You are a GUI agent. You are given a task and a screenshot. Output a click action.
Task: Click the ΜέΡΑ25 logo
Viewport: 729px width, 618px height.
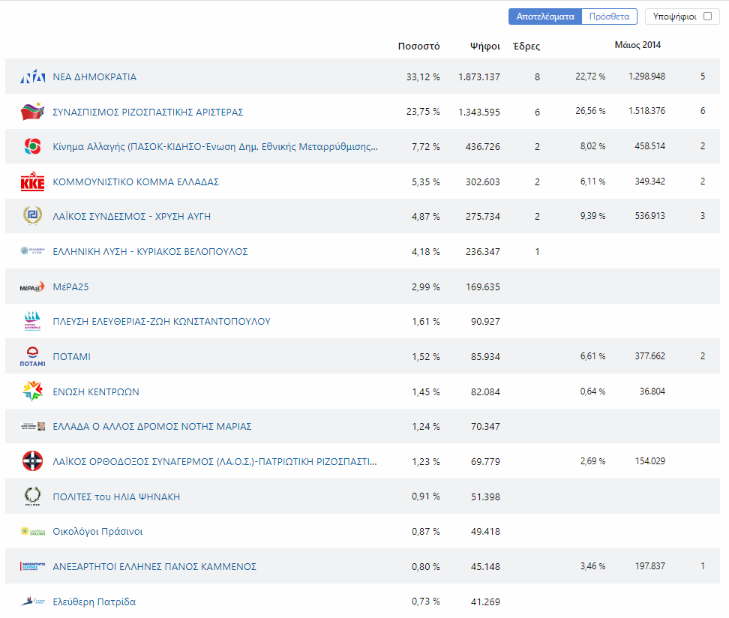tap(32, 286)
